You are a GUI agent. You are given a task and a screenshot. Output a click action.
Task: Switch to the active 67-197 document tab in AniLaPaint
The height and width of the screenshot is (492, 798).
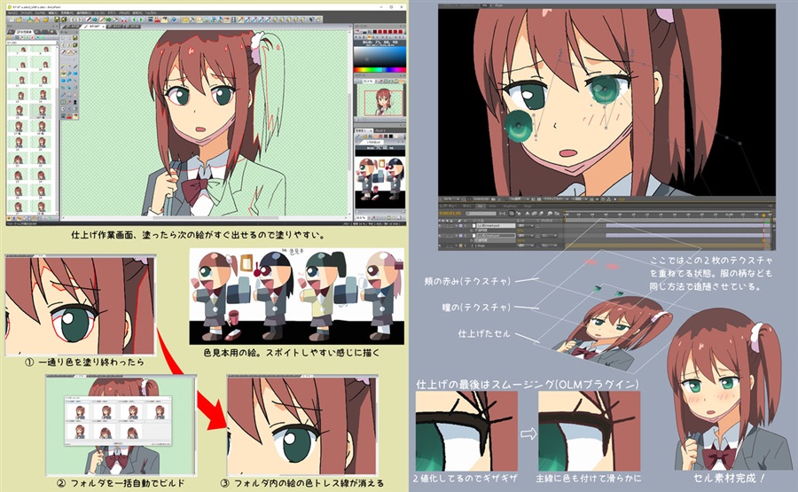(94, 26)
